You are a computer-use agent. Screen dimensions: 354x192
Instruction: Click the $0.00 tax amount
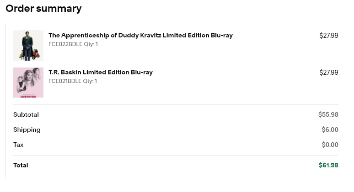pos(330,145)
